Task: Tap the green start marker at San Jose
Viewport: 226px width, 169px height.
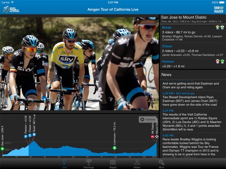Action: pos(2,149)
